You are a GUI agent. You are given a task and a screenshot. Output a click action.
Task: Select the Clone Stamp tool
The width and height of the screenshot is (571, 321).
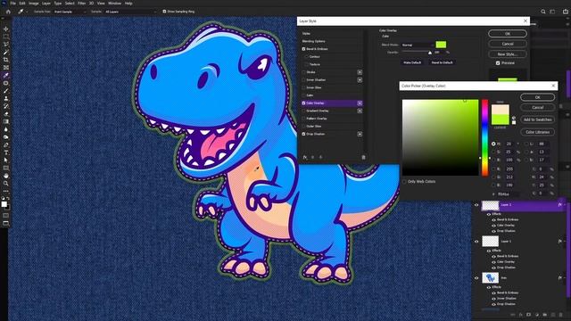click(6, 98)
